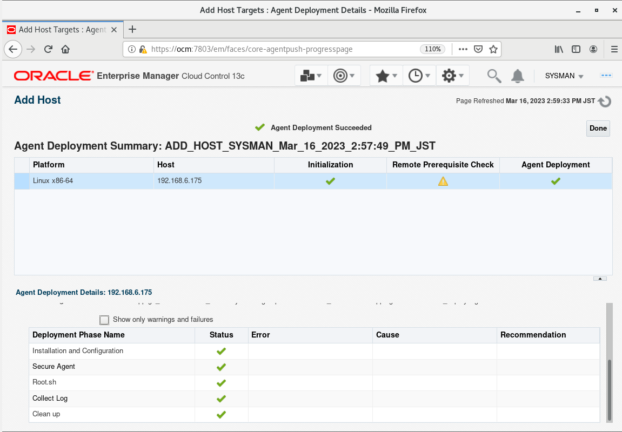Viewport: 622px width, 432px height.
Task: Check Show only warnings and failures
Action: pyautogui.click(x=104, y=320)
